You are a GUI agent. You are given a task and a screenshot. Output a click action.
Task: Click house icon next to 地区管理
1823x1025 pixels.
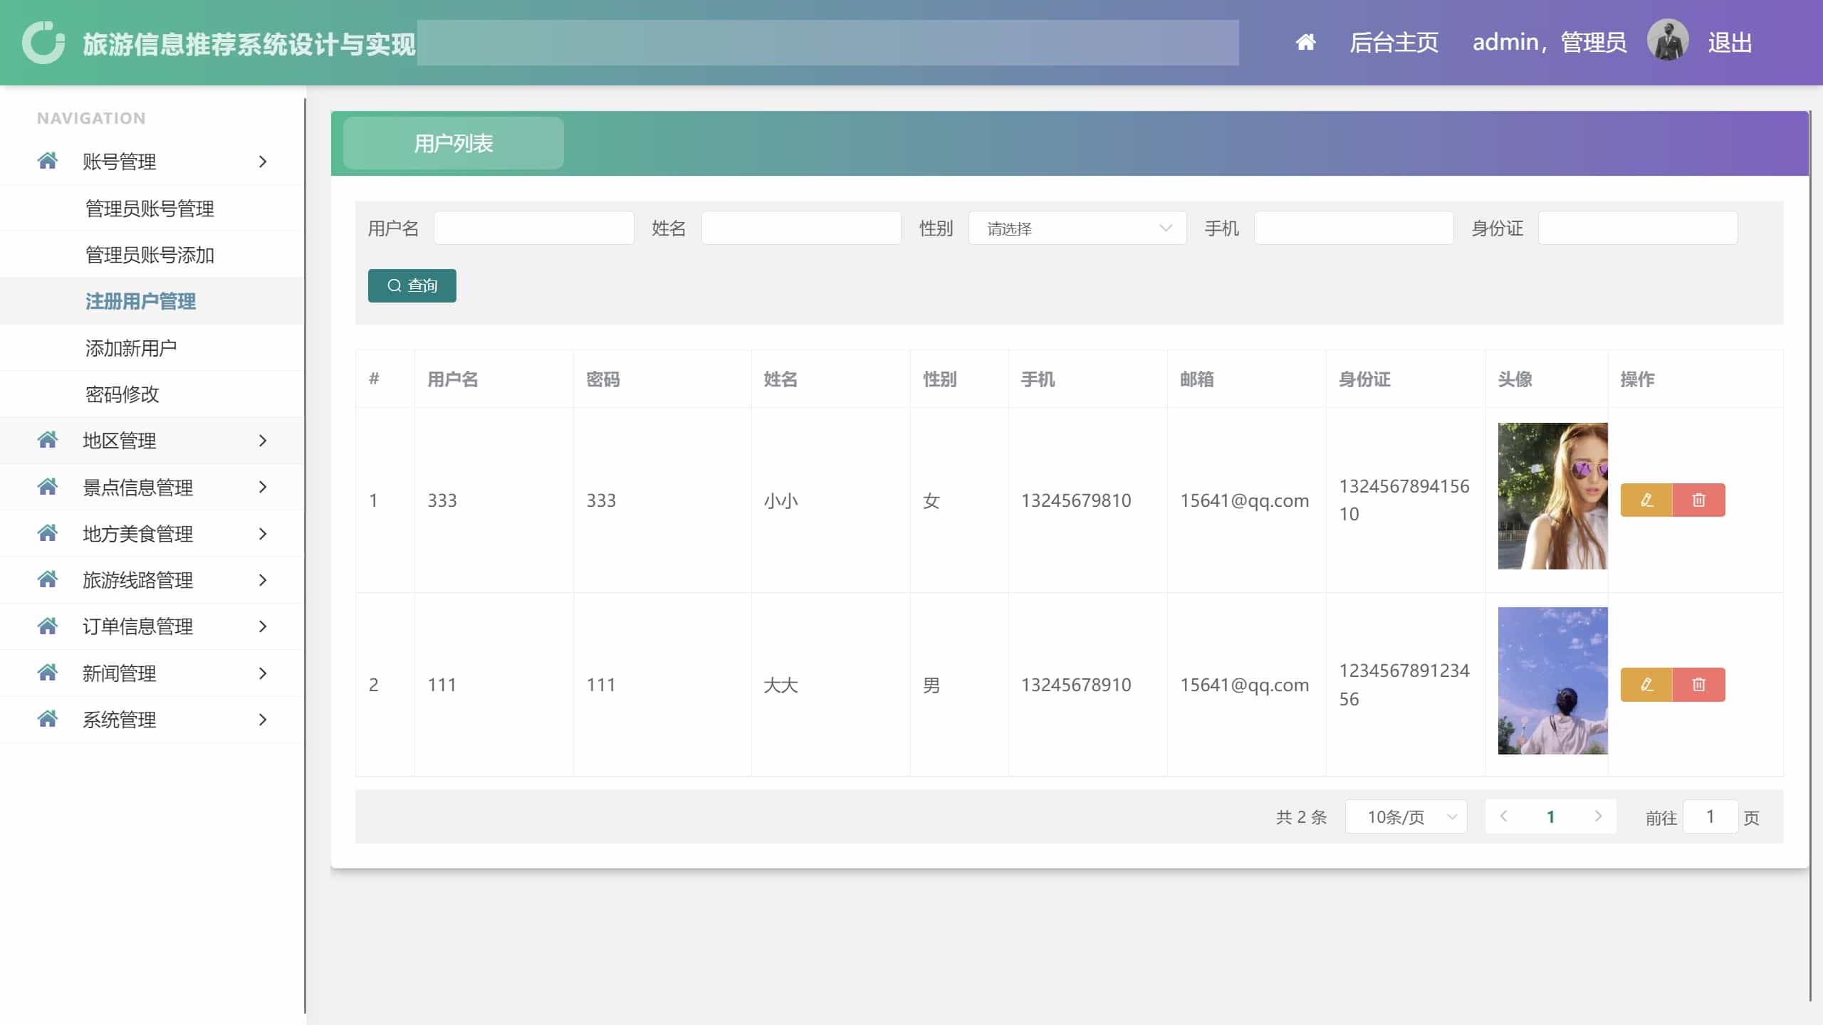click(x=48, y=440)
